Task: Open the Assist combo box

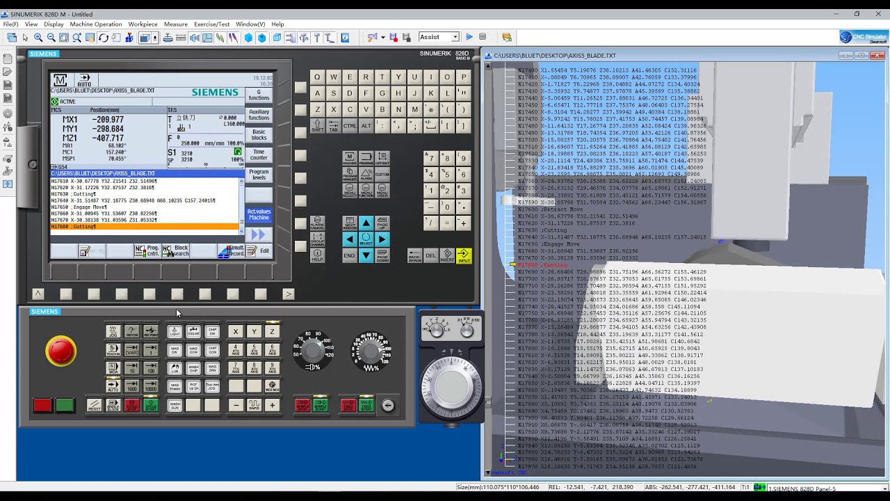Action: pyautogui.click(x=439, y=37)
